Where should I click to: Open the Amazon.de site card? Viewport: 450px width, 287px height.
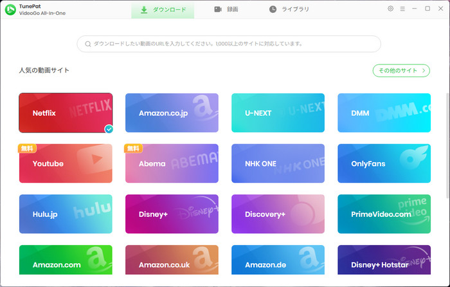tap(278, 260)
